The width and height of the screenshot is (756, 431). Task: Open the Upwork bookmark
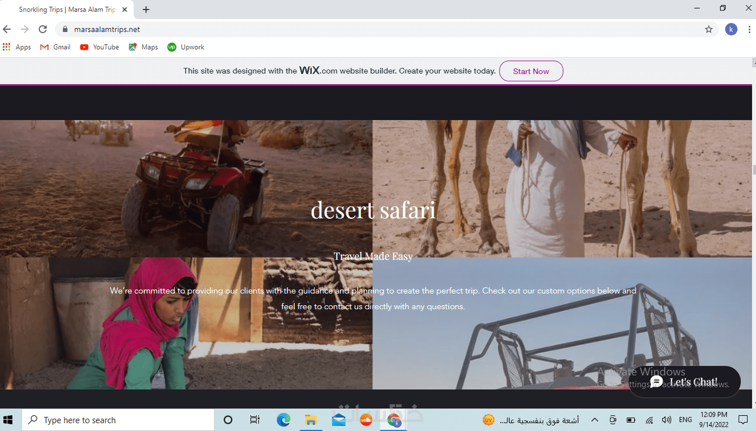[x=185, y=47]
